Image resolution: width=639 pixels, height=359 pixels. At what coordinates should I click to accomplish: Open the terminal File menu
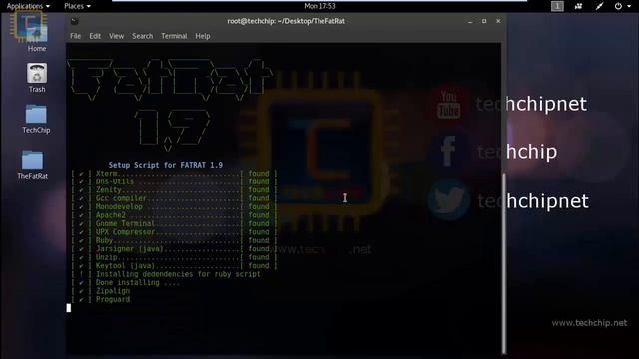coord(76,36)
